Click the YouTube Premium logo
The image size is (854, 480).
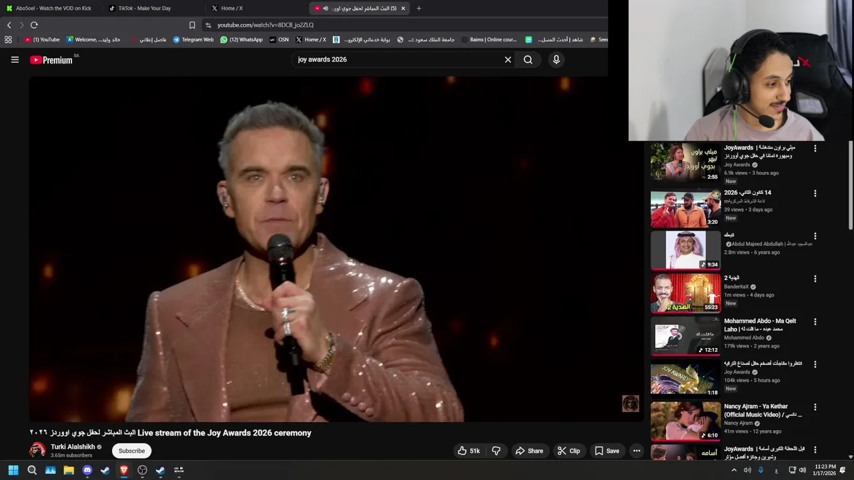tap(51, 60)
